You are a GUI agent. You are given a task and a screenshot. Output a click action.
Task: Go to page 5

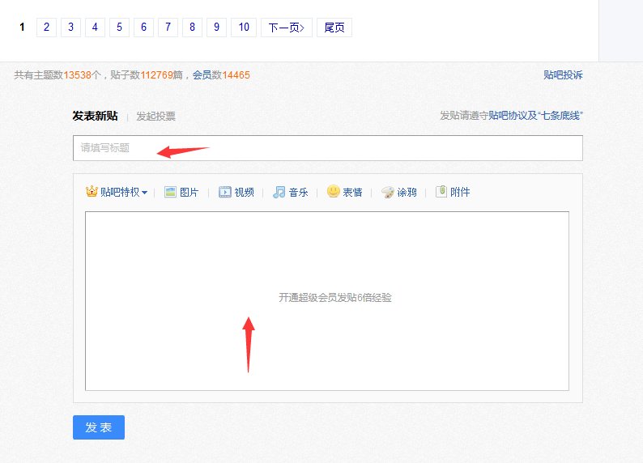point(119,28)
